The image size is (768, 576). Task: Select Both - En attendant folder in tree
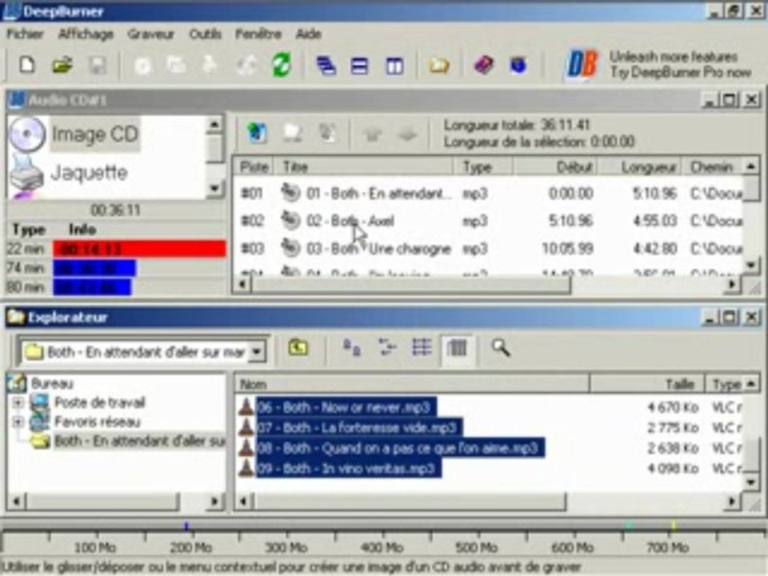coord(139,441)
